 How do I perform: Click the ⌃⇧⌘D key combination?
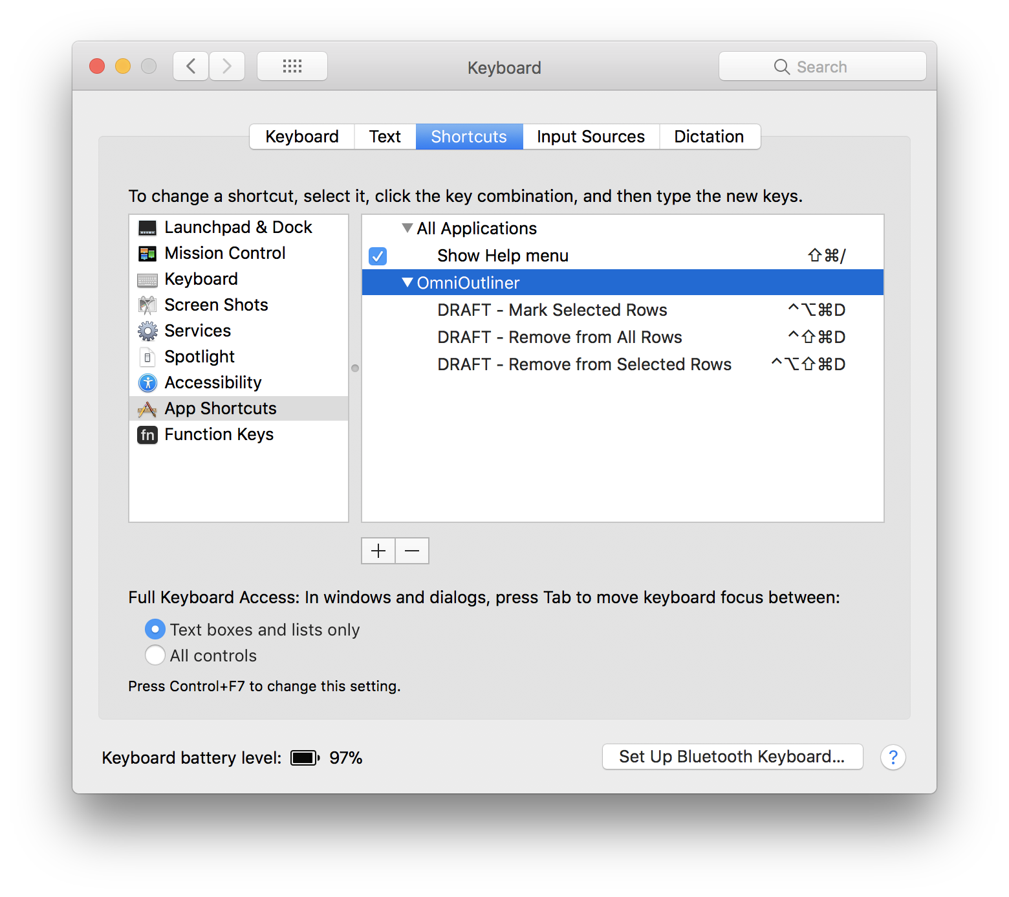816,337
